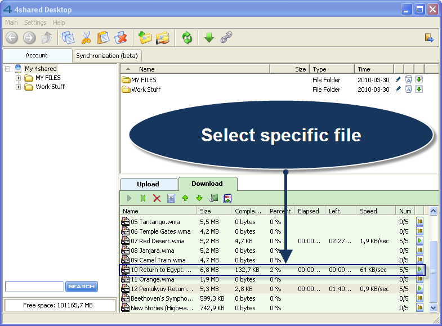Delete Work Stuff with trash icon
The height and width of the screenshot is (326, 442).
(x=408, y=89)
